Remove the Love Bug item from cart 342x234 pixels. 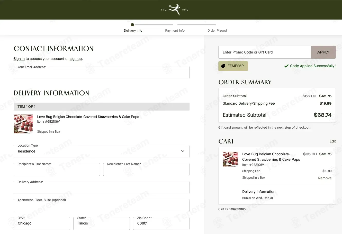click(325, 178)
